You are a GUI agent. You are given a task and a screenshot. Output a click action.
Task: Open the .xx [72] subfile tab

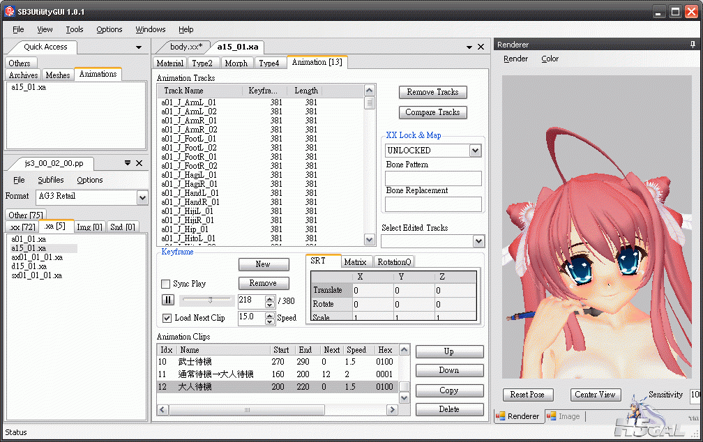[22, 227]
